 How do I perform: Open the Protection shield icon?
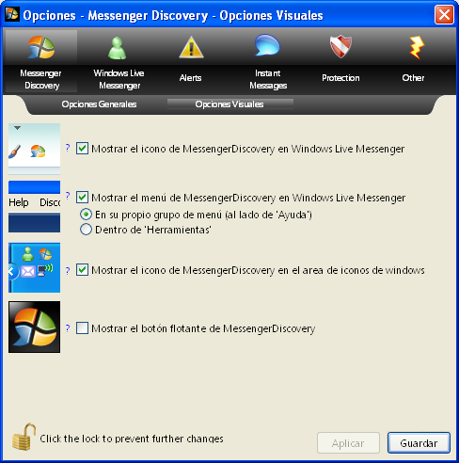(x=340, y=46)
